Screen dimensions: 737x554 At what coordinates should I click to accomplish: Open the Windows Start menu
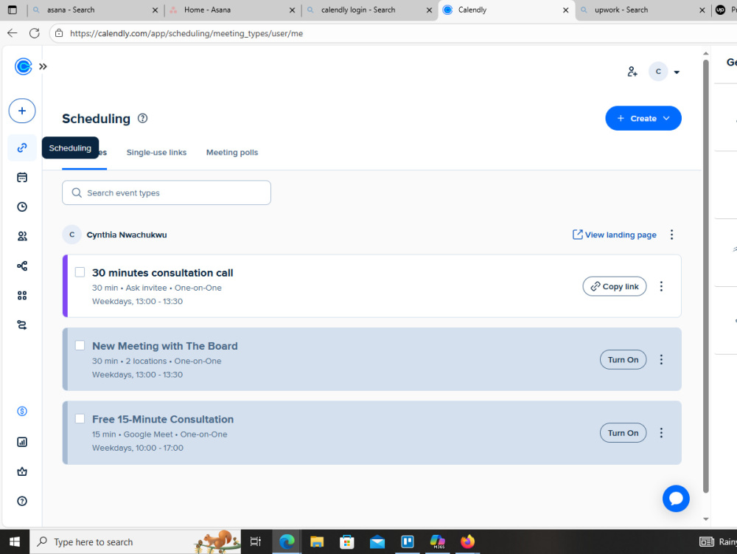[x=15, y=541]
